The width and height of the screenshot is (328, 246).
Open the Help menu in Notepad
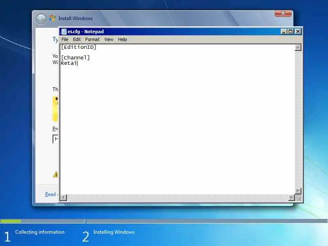pyautogui.click(x=122, y=39)
